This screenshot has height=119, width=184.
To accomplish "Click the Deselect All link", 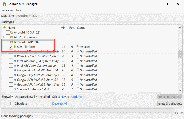I will click(x=60, y=103).
